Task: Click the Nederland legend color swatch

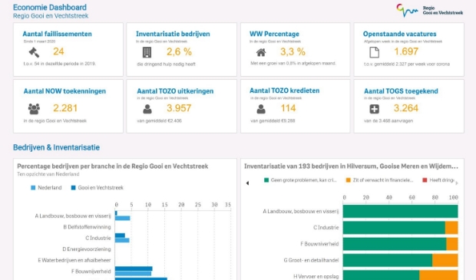Action: click(33, 188)
